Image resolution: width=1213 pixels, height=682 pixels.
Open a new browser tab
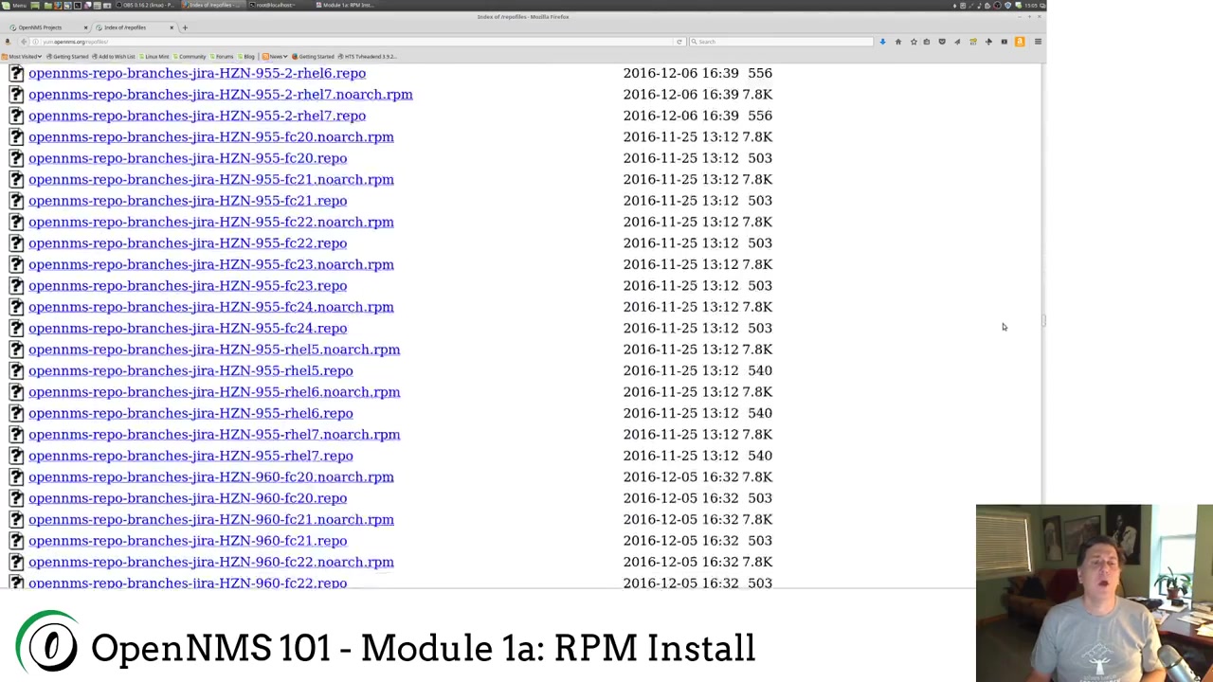[185, 27]
